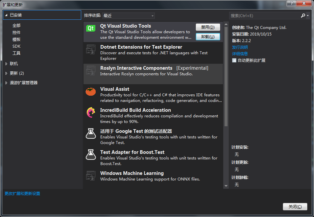
Task: Select 全部 under installed extensions
Action: tap(16, 25)
